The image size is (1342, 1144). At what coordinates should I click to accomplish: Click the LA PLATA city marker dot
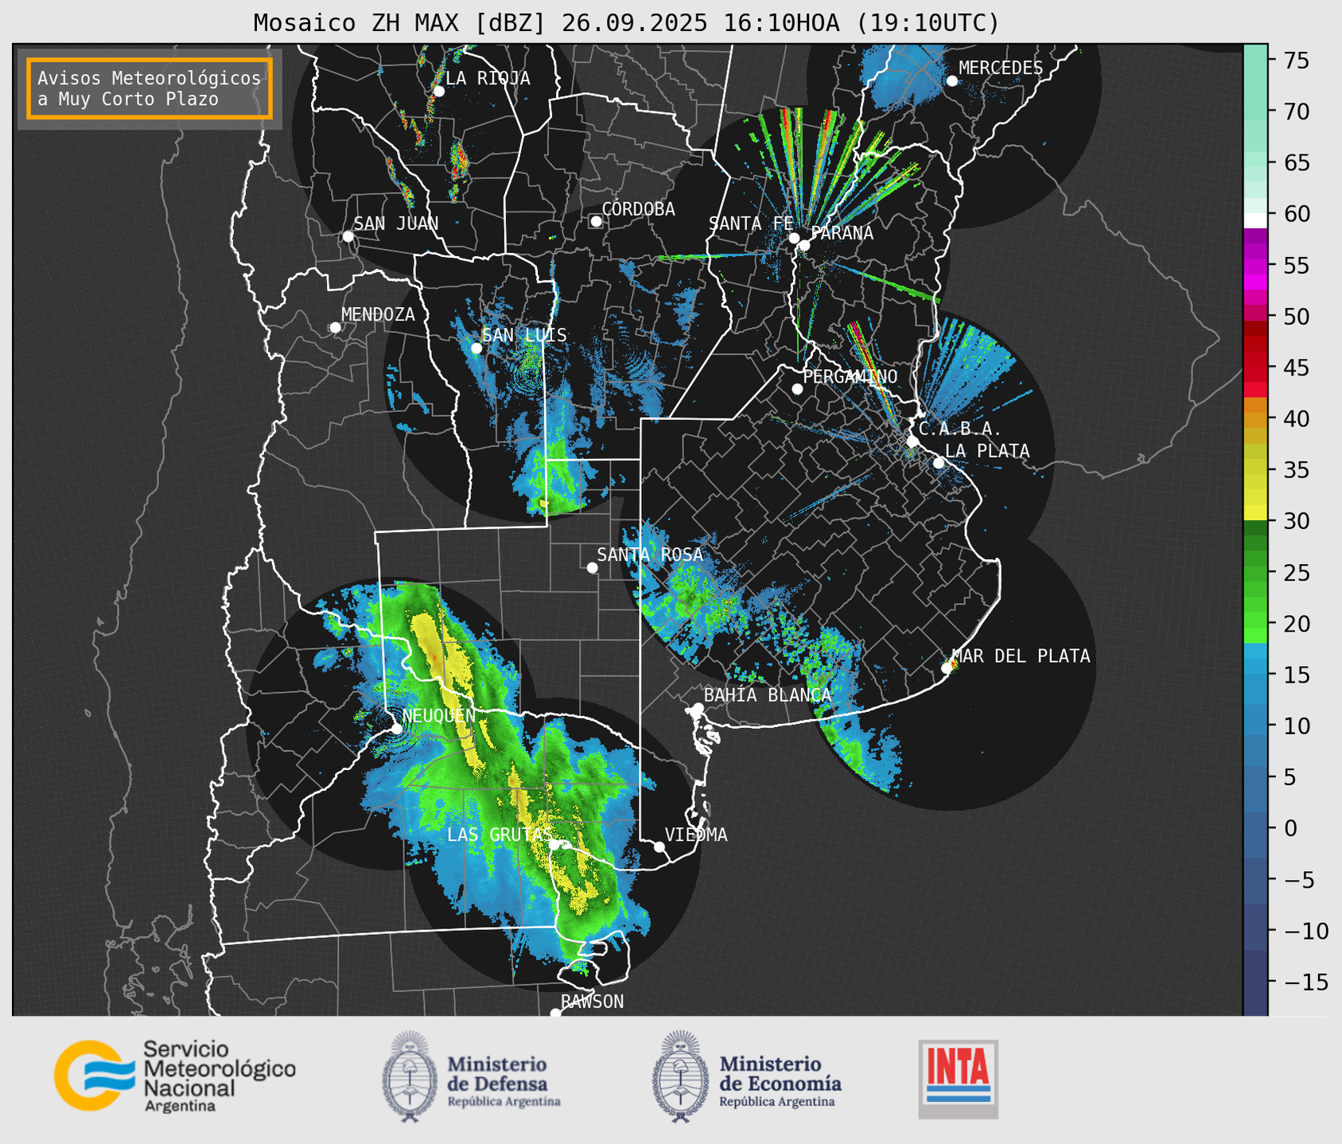pyautogui.click(x=939, y=463)
